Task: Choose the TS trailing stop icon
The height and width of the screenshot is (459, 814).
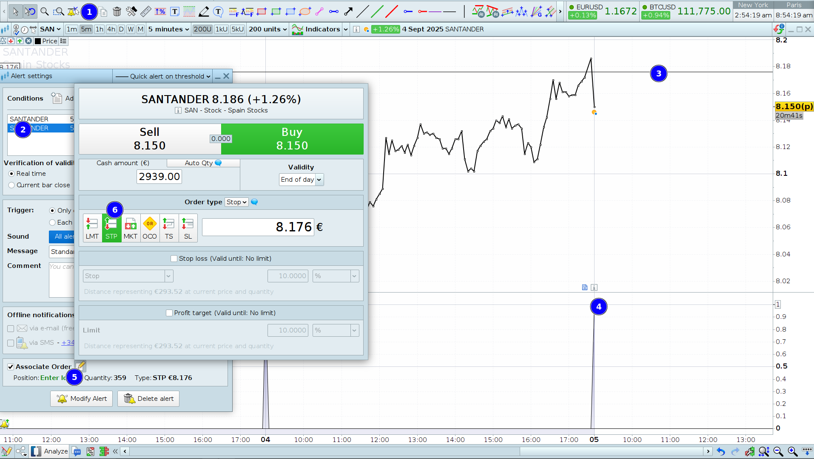Action: [169, 228]
